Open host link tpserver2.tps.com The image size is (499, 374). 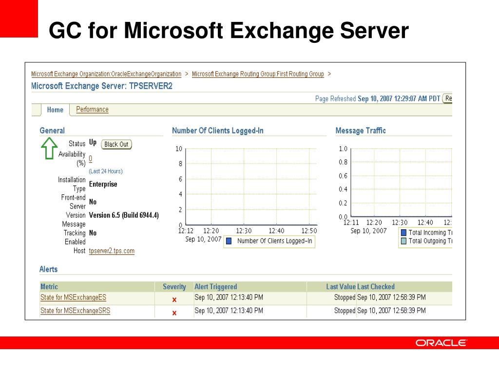[x=112, y=251]
